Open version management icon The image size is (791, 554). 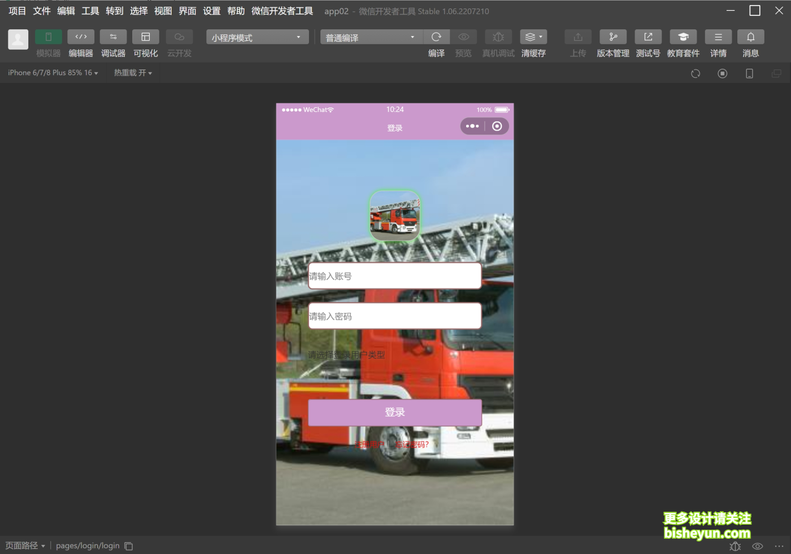[613, 37]
